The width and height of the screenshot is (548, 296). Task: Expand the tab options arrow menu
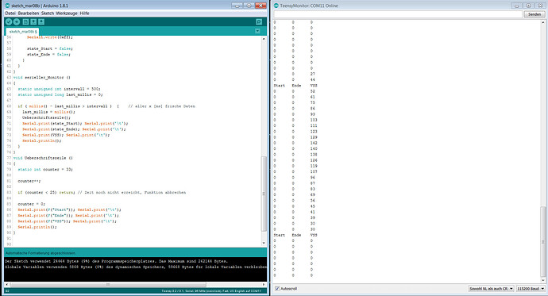(257, 31)
